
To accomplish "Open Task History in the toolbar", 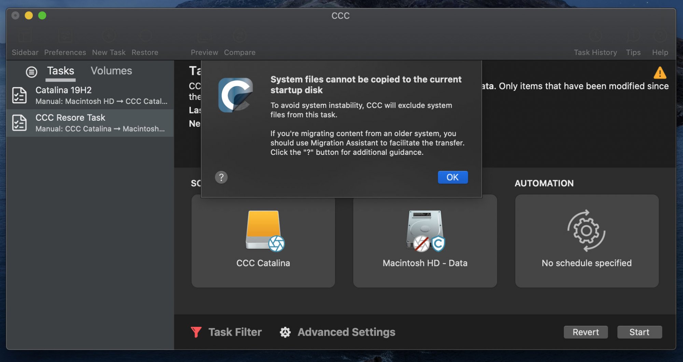I will 595,36.
